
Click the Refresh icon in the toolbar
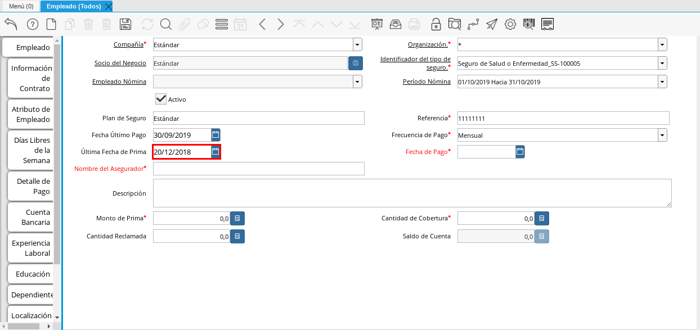(147, 24)
